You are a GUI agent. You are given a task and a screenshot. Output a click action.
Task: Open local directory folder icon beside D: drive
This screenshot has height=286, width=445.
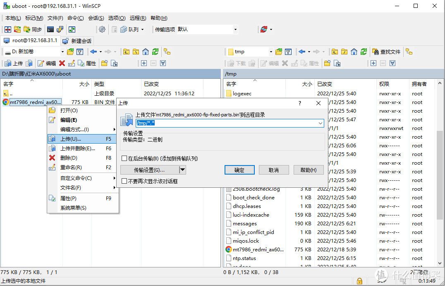pyautogui.click(x=70, y=52)
